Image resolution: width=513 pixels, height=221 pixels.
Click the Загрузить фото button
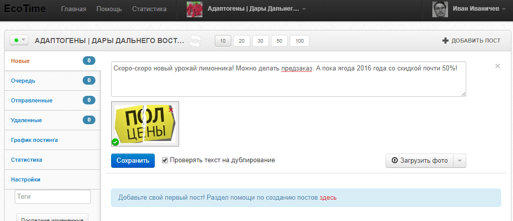420,161
